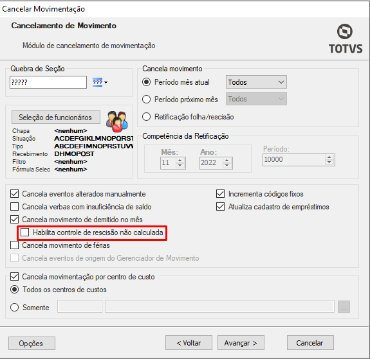This screenshot has height=359, width=370.
Task: Uncheck Incrementa códigos fixos
Action: [x=221, y=194]
